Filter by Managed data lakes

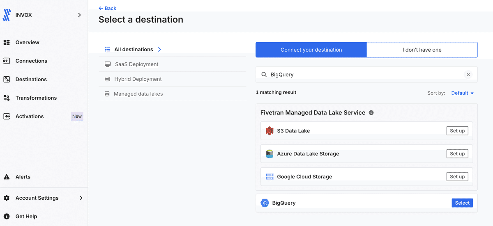pyautogui.click(x=138, y=94)
